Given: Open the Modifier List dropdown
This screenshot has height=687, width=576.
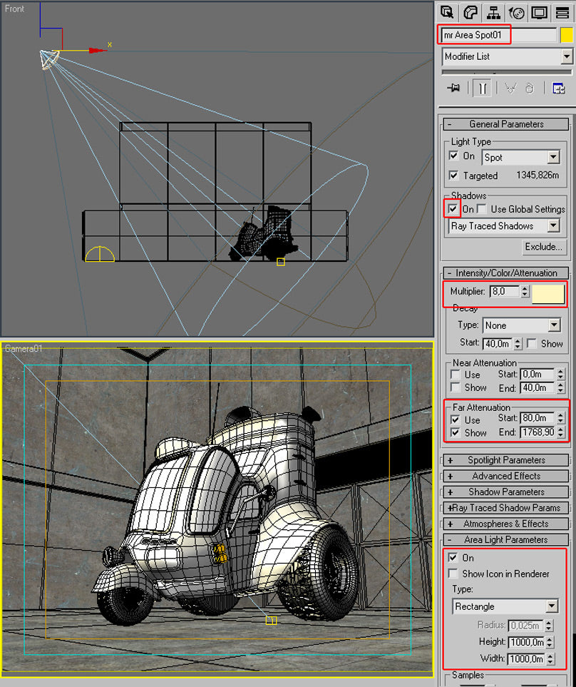Looking at the screenshot, I should [x=567, y=56].
